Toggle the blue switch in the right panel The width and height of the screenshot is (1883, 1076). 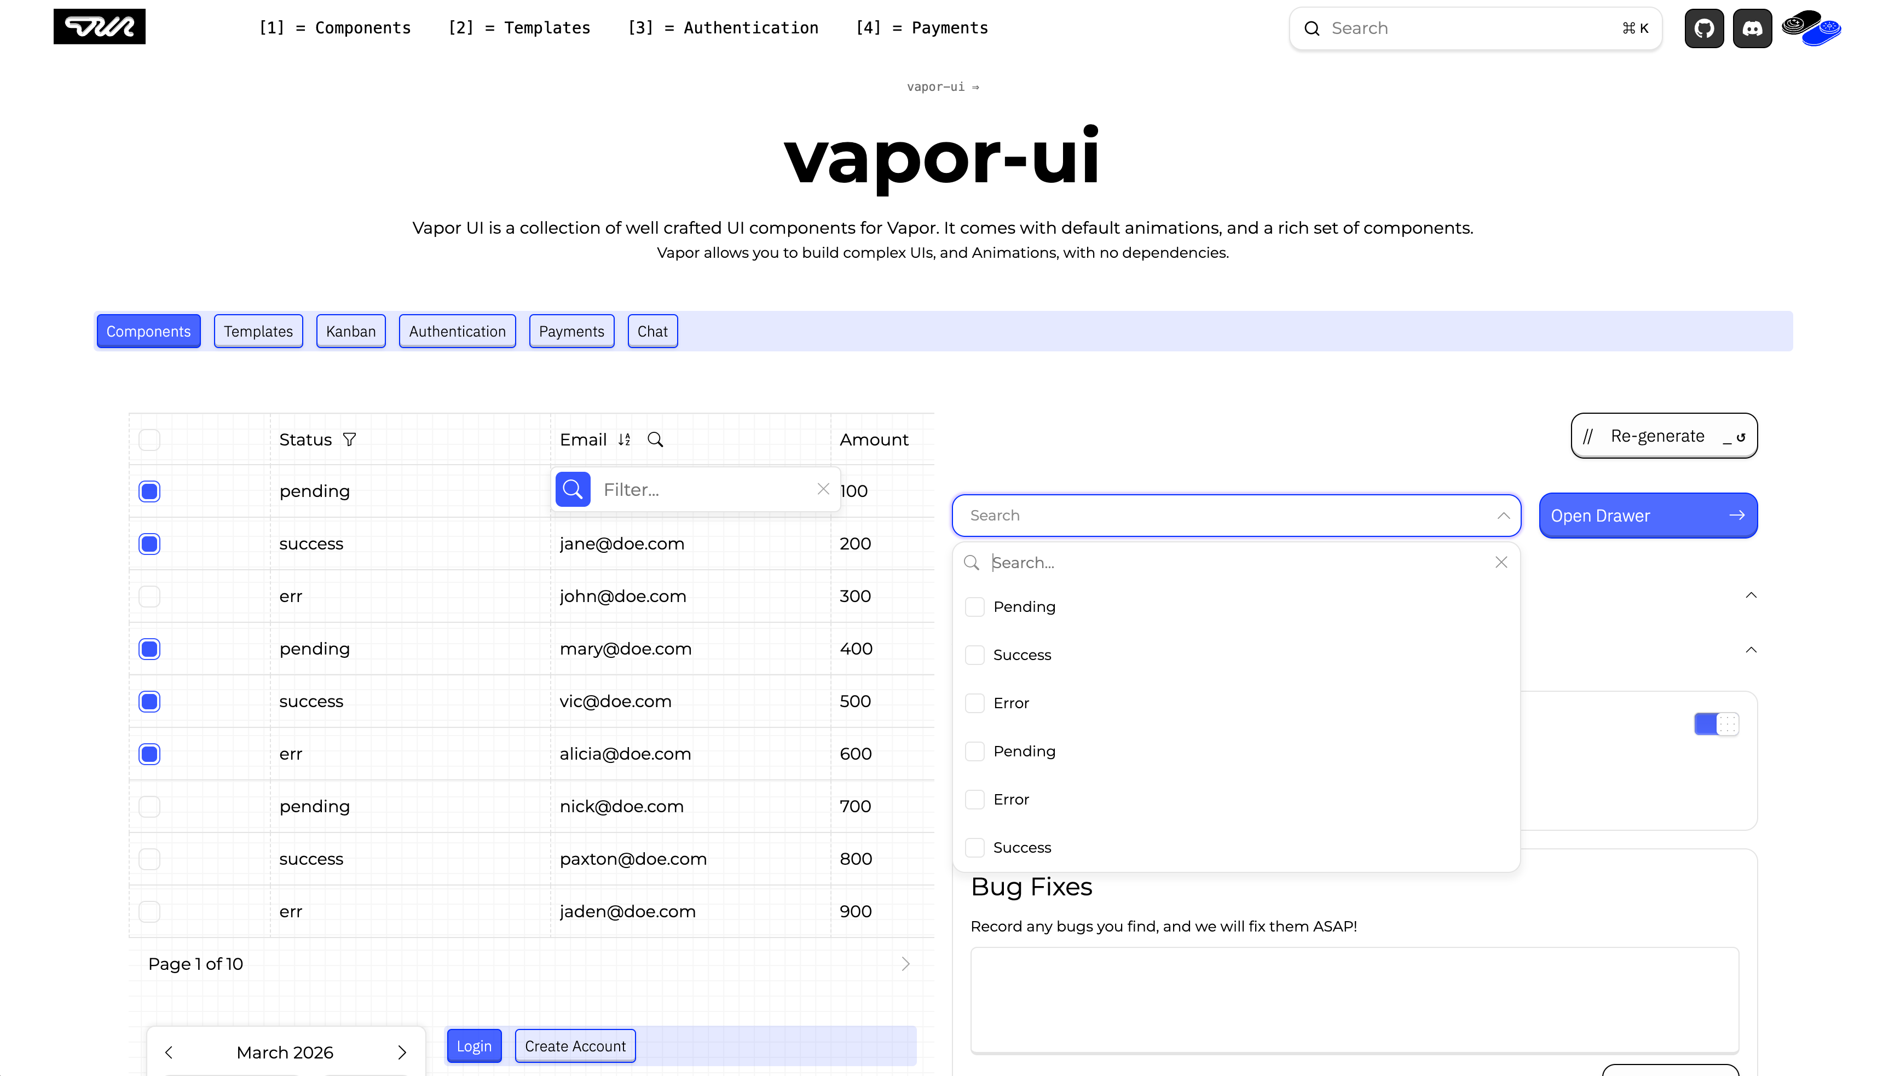point(1716,724)
